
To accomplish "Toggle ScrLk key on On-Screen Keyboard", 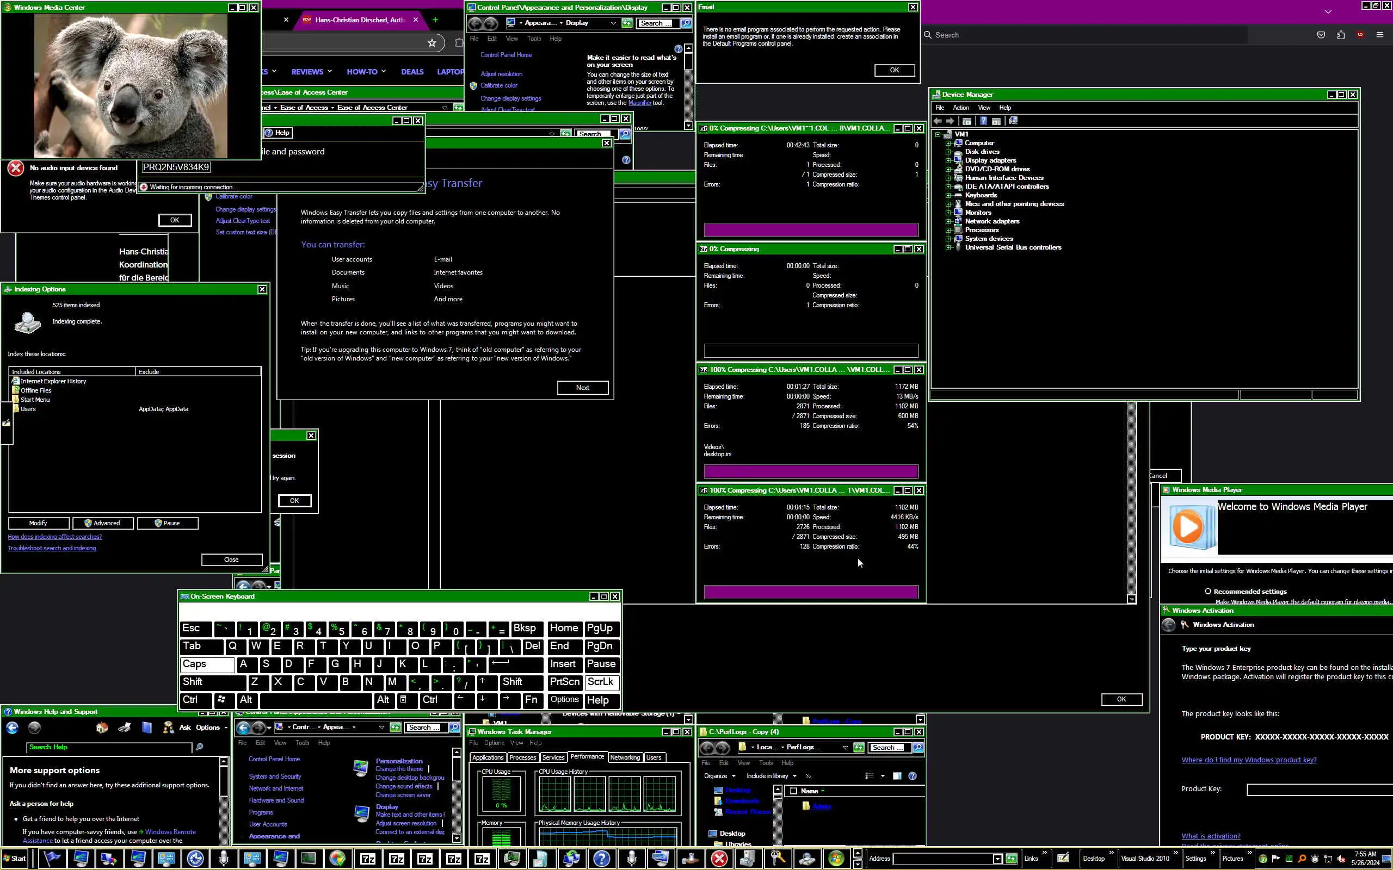I will (600, 682).
